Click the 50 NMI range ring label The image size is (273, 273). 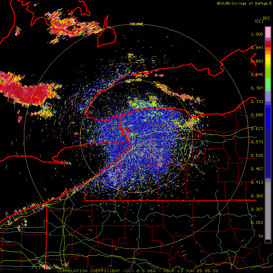[136, 80]
